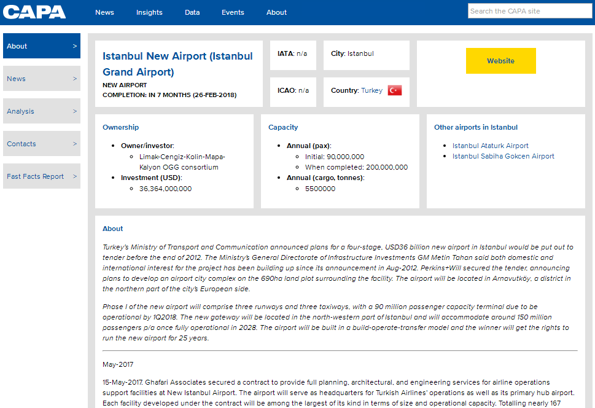Click the completion date text
The width and height of the screenshot is (595, 408).
click(x=169, y=95)
